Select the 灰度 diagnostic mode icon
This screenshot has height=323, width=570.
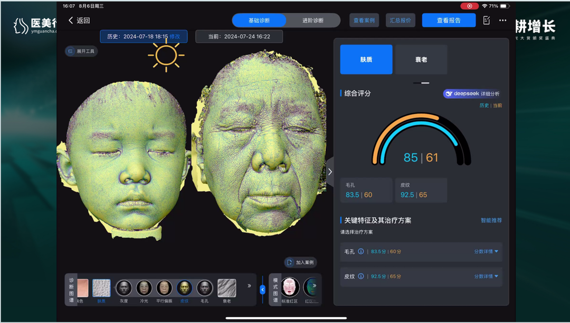124,289
